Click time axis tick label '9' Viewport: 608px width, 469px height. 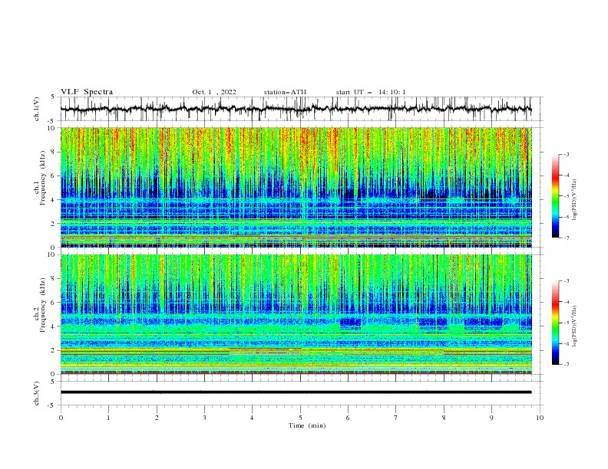[491, 418]
